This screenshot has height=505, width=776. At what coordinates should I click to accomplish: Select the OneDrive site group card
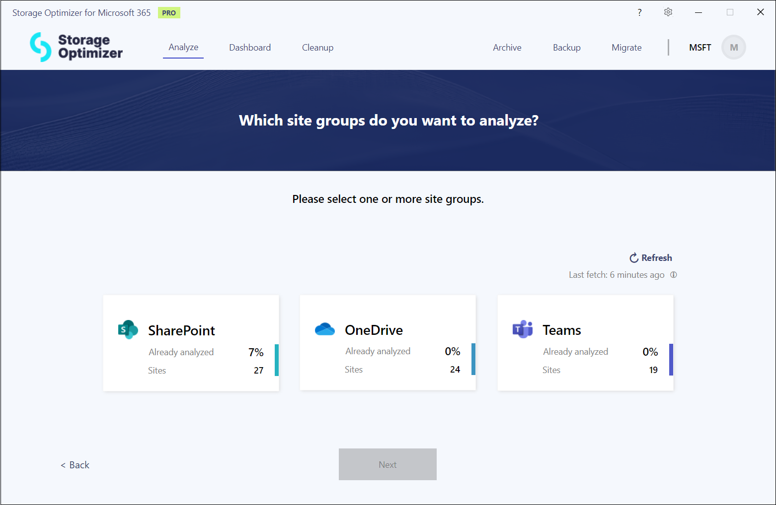click(x=388, y=343)
